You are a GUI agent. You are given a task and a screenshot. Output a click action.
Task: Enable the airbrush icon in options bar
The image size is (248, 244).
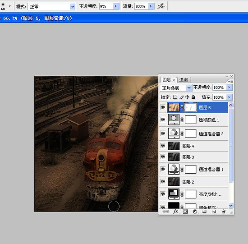tap(161, 6)
